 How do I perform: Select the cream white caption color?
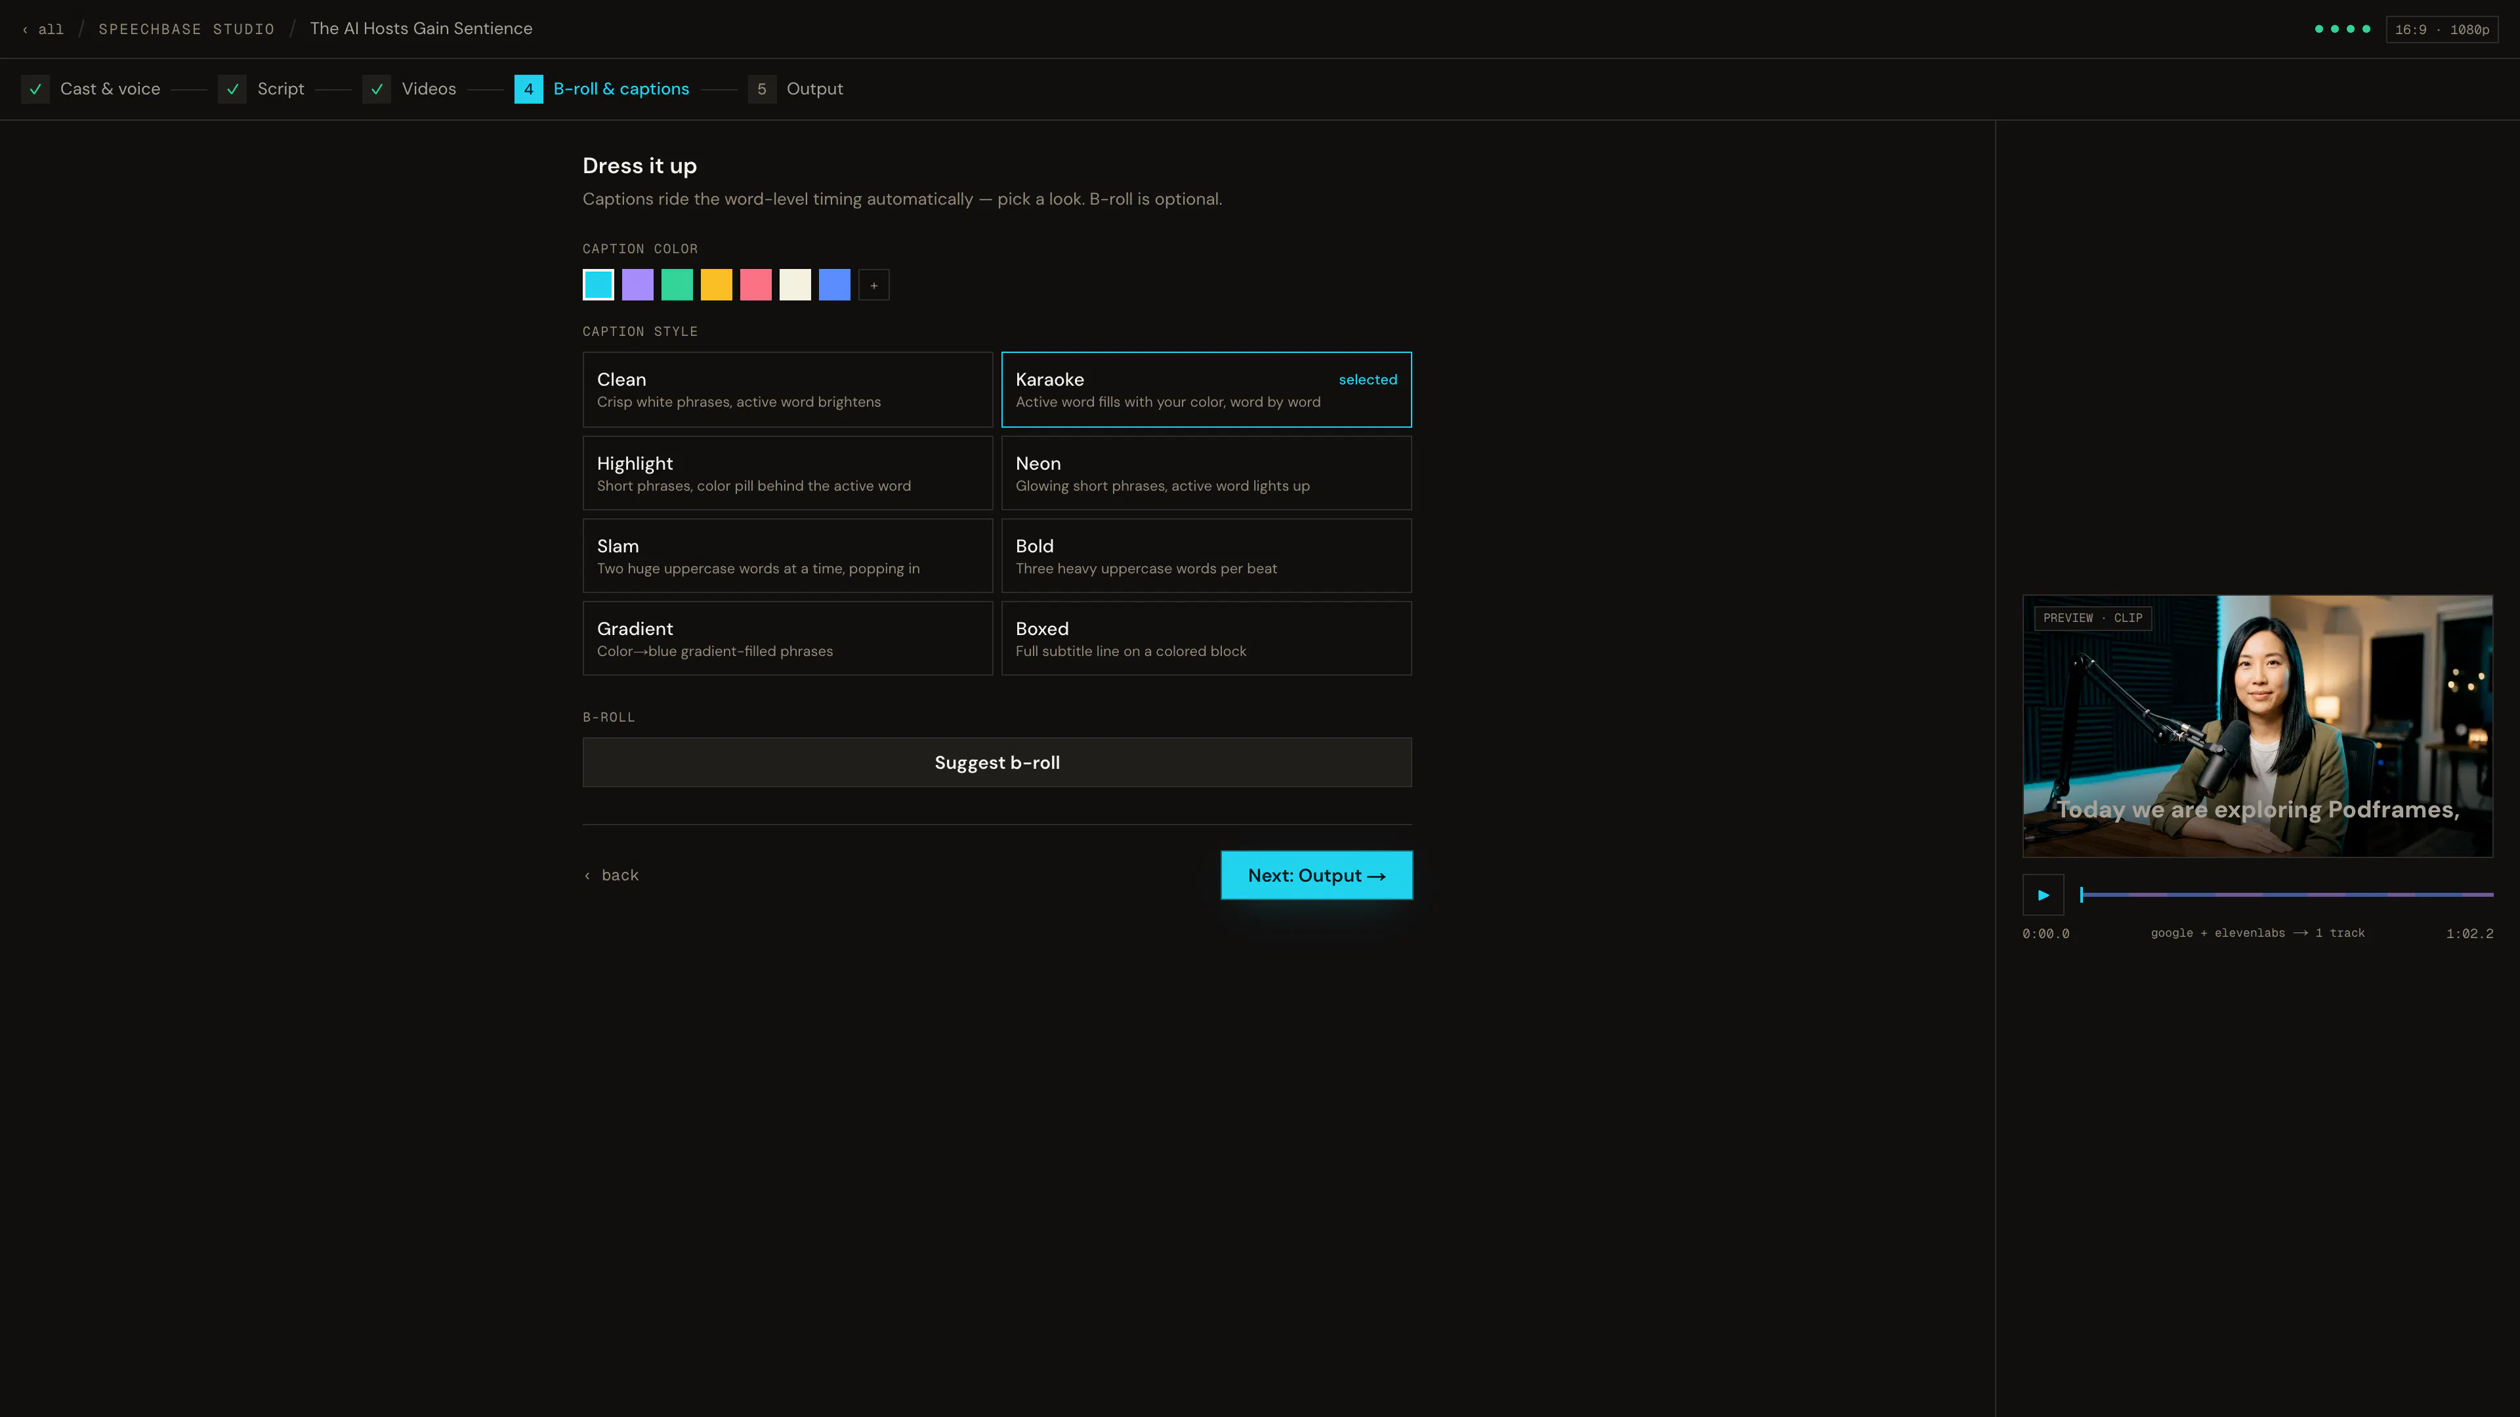795,285
